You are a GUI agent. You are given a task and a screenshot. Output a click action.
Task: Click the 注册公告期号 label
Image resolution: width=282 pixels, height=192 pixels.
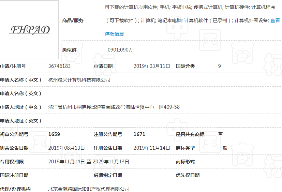pyautogui.click(x=108, y=134)
